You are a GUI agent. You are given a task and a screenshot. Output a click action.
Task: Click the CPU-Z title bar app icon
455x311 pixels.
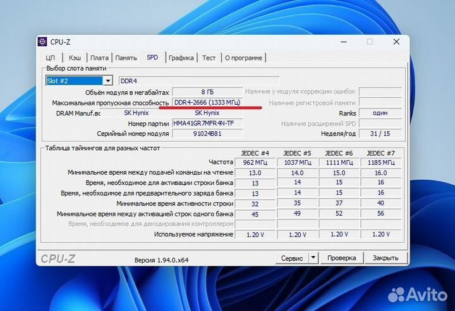pos(42,42)
